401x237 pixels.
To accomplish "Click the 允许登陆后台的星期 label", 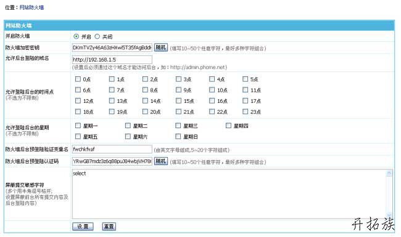I will click(x=27, y=127).
